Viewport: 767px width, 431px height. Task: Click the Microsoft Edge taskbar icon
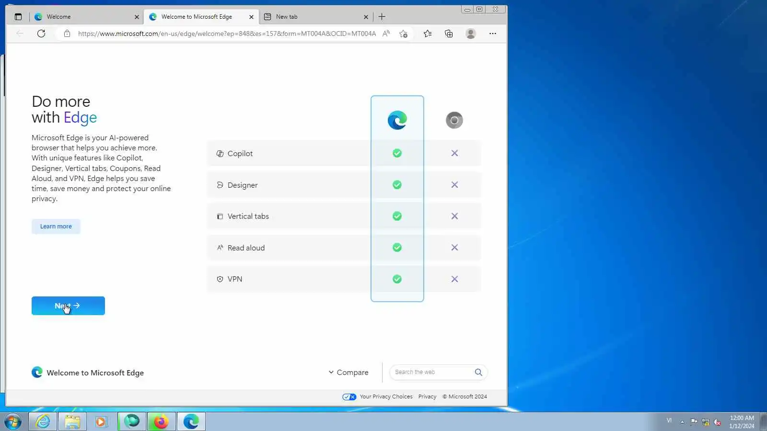click(191, 421)
